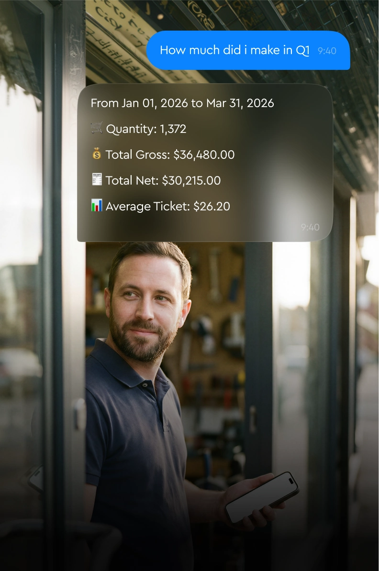
Task: Click the 'Total Net: $30,215.00' line
Action: [163, 181]
